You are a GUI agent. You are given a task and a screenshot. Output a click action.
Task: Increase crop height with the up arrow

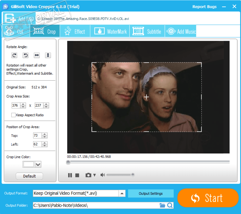pyautogui.click(x=46, y=104)
